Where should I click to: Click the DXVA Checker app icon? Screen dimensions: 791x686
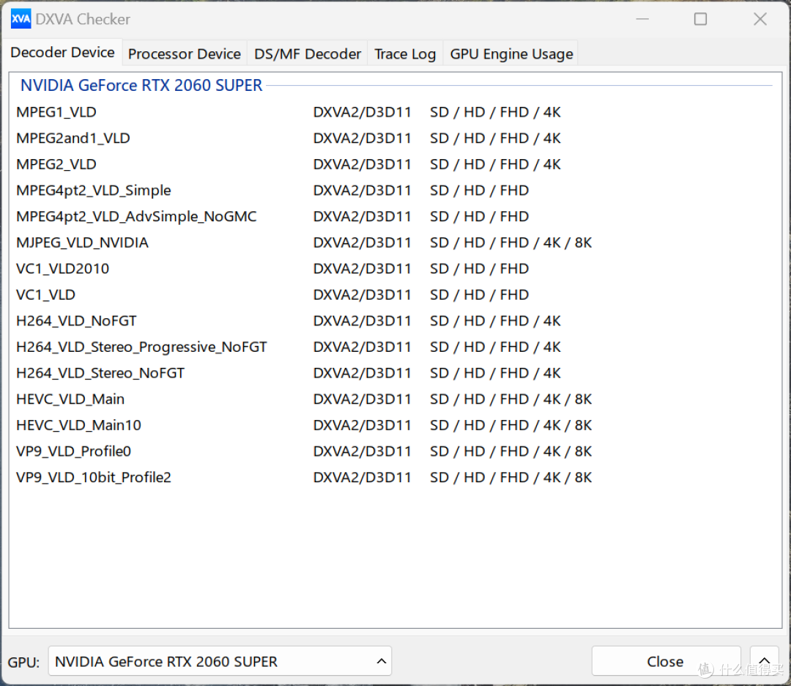coord(21,19)
